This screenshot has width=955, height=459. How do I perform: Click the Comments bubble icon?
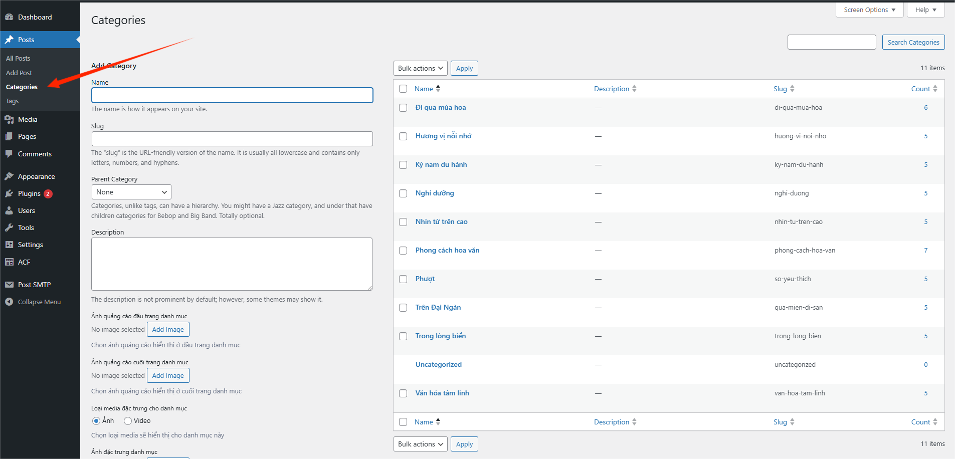9,154
